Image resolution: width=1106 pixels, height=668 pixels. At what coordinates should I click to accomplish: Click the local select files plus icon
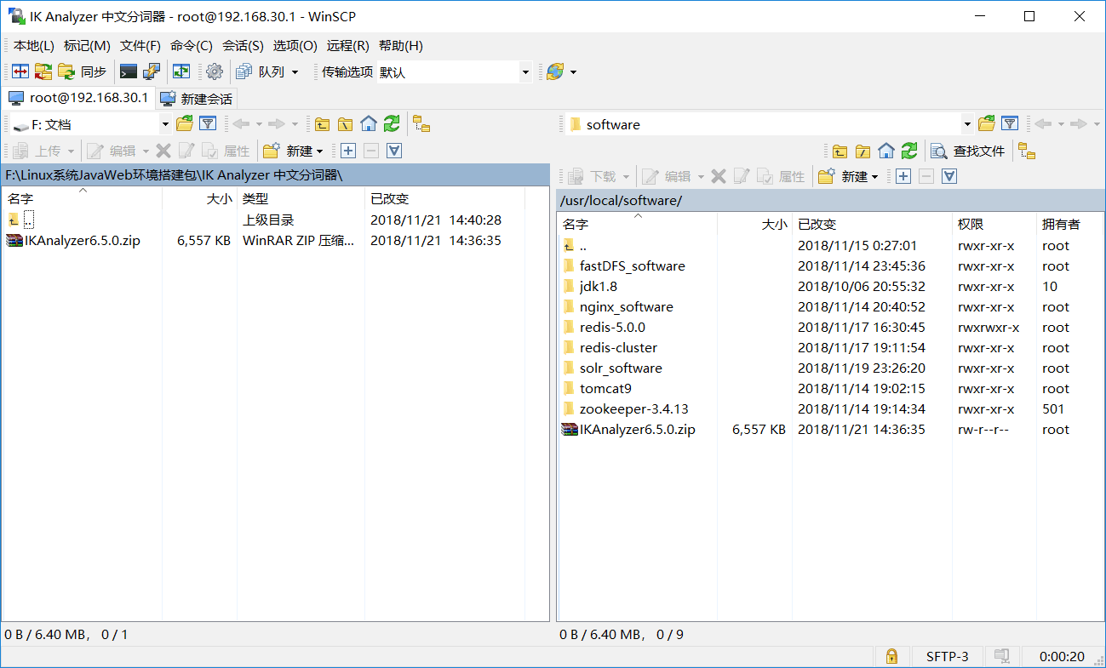(347, 151)
